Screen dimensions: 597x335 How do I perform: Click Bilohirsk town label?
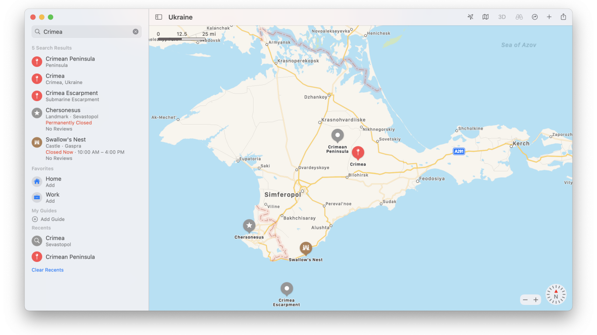click(358, 175)
